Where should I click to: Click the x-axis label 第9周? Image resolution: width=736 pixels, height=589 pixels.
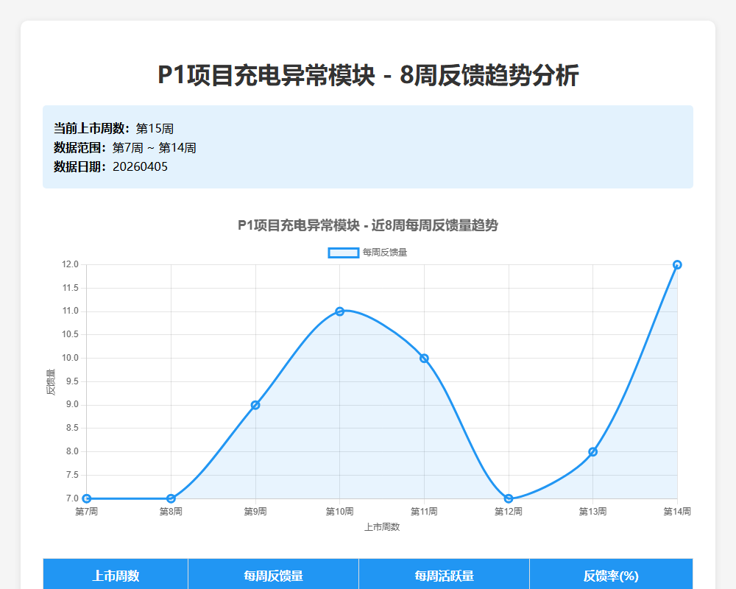[255, 512]
